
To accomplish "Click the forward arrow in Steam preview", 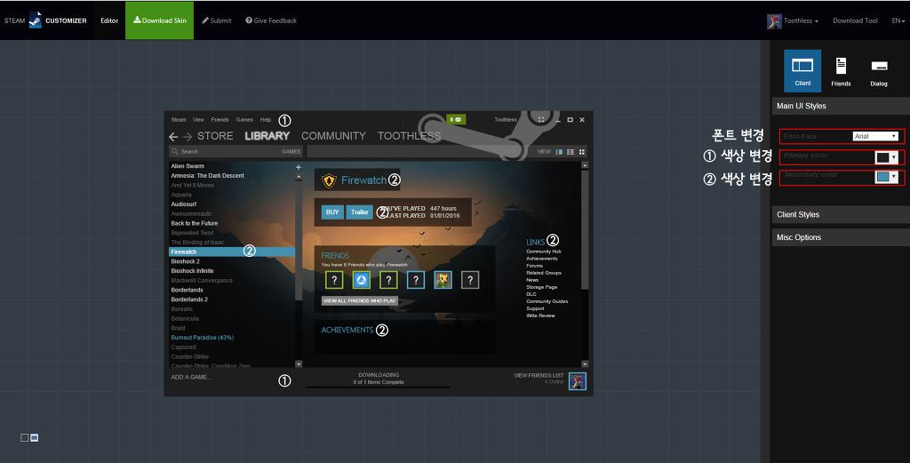I will click(x=187, y=137).
